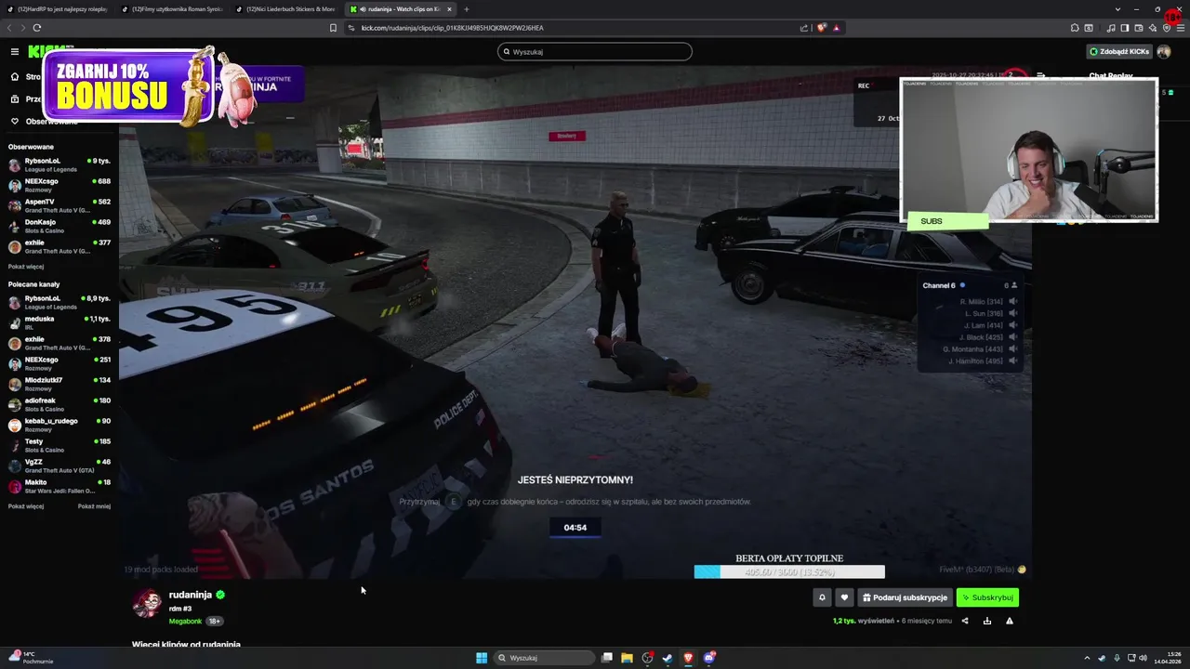This screenshot has width=1190, height=669.
Task: Expand followed channels with upper Pokaż więcej
Action: pyautogui.click(x=26, y=267)
